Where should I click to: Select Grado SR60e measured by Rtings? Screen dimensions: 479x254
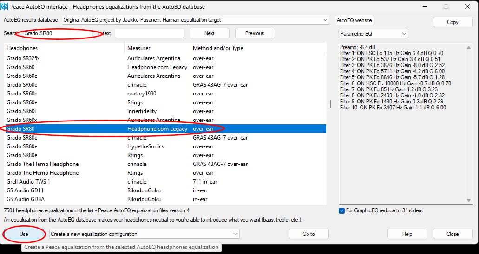tap(165, 102)
